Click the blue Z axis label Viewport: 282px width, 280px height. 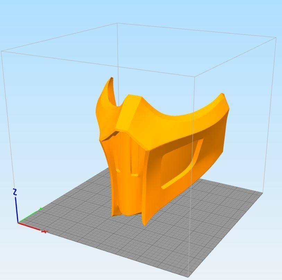tap(15, 192)
